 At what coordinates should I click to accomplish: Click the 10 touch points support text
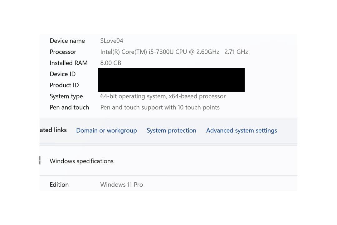coord(160,107)
